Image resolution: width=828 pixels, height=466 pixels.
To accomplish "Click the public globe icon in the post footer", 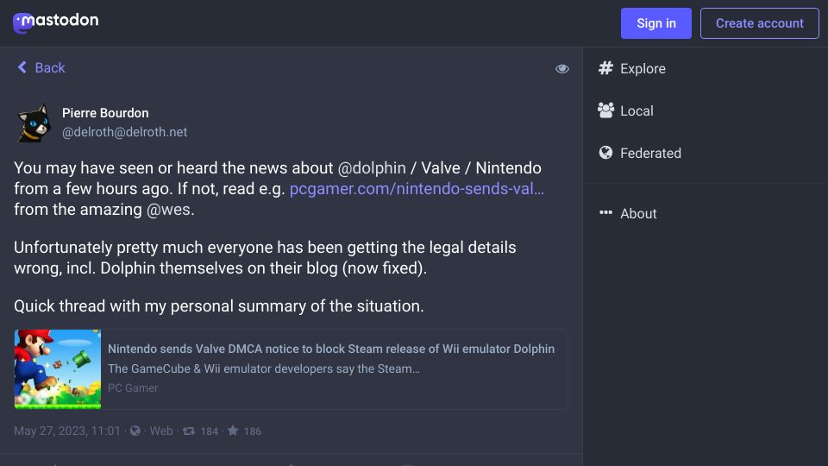I will tap(135, 431).
